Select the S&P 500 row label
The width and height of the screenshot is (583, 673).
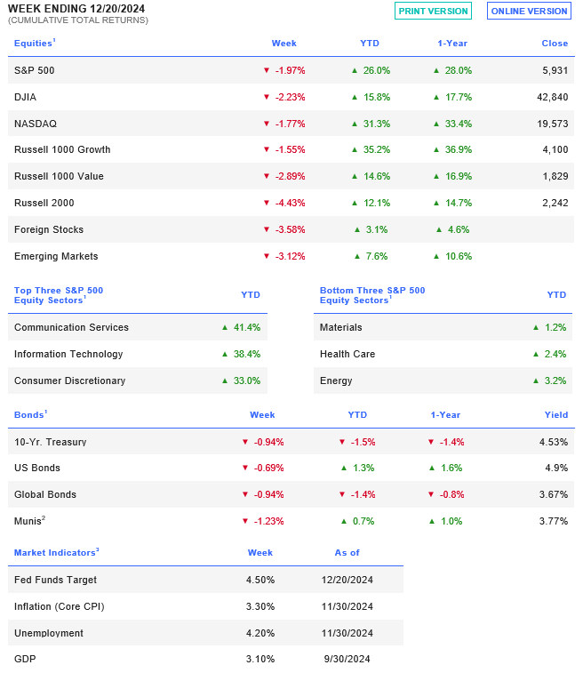35,70
